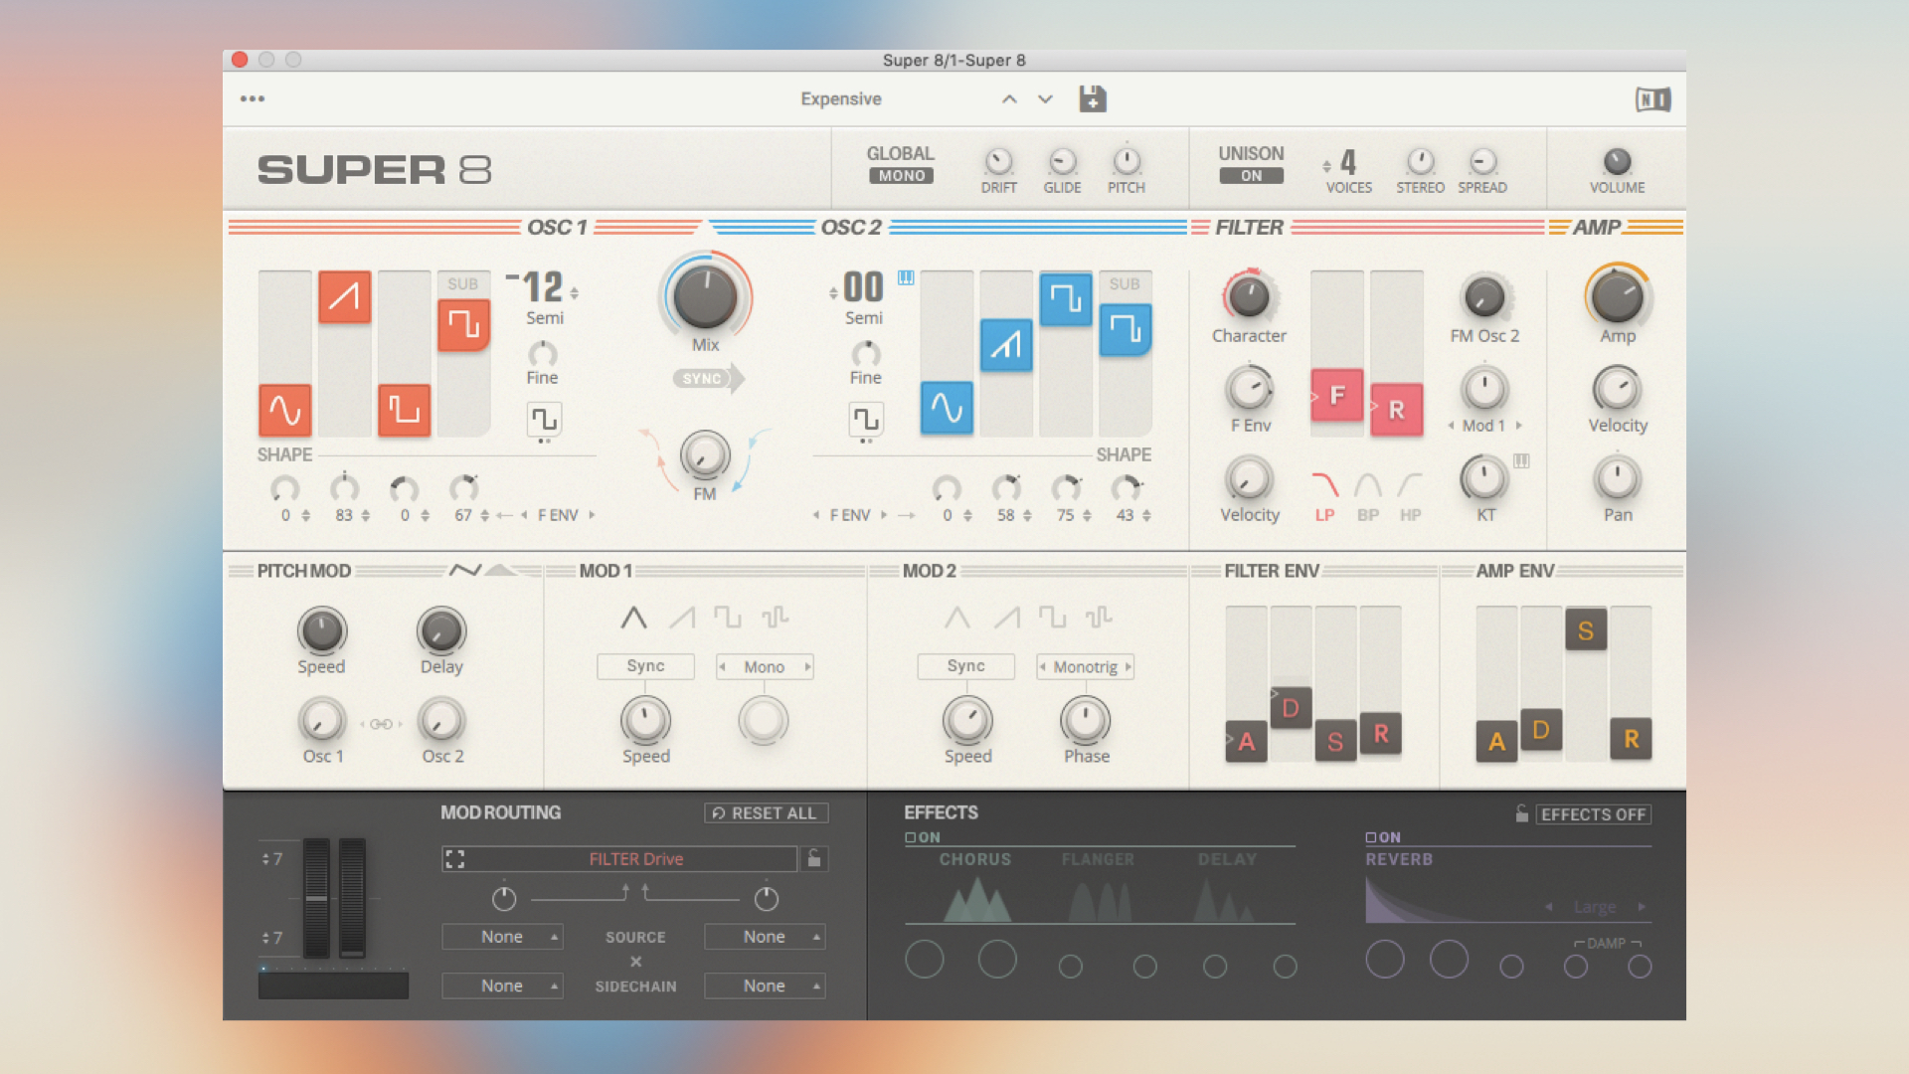Save the preset with the disk icon

[1092, 98]
